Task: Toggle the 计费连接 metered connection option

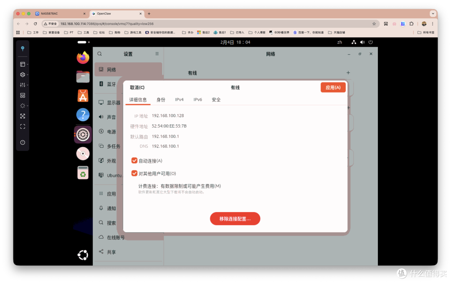Action: coord(180,188)
